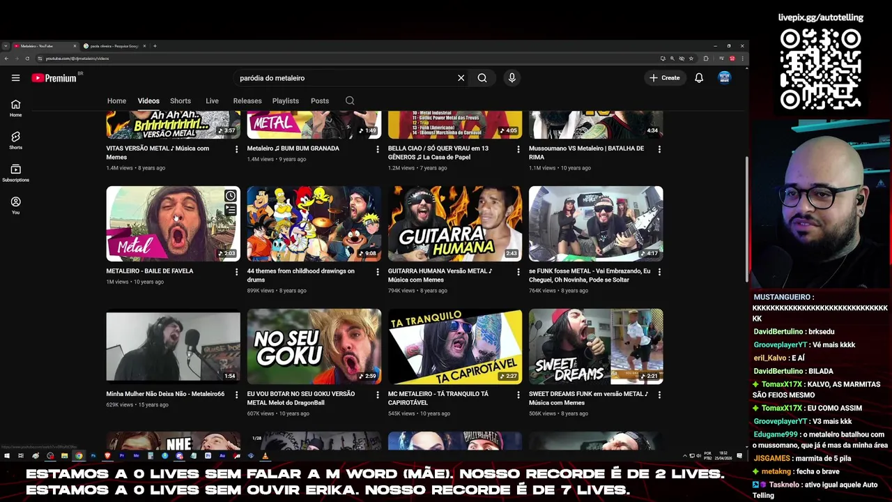Select the Videos channel tab
This screenshot has height=502, width=892.
(x=148, y=101)
